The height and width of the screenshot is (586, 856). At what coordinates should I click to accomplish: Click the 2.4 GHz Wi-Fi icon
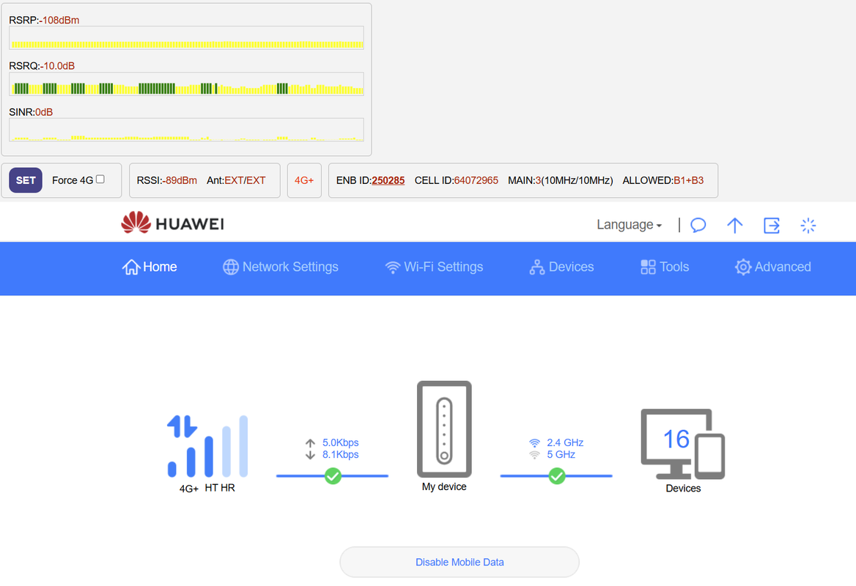(534, 442)
